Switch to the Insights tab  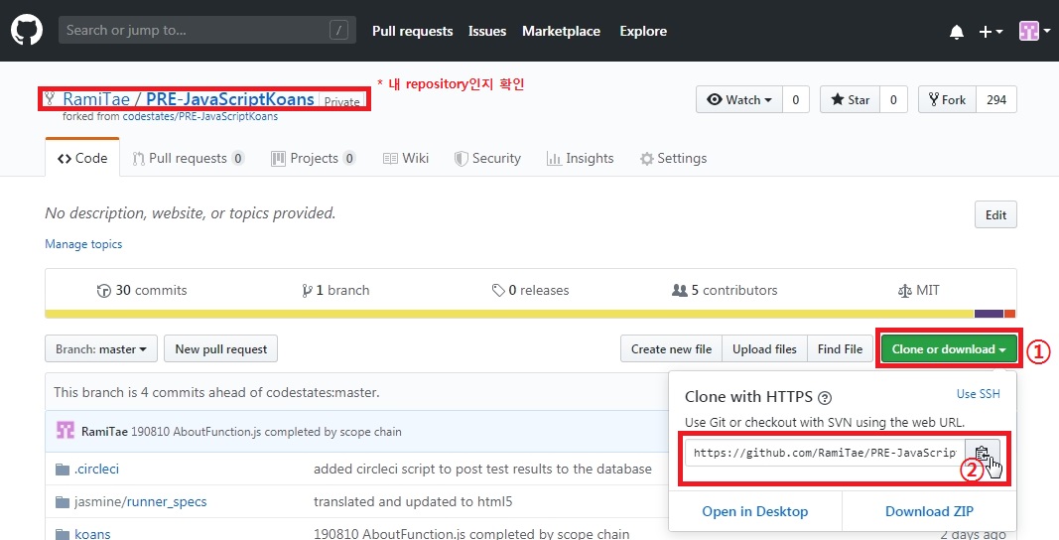581,158
